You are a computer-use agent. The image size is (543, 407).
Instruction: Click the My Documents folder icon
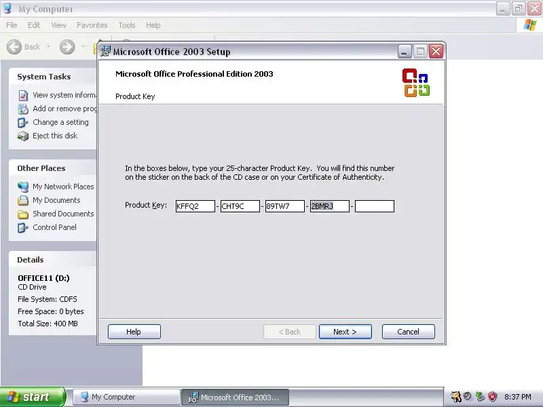click(23, 200)
